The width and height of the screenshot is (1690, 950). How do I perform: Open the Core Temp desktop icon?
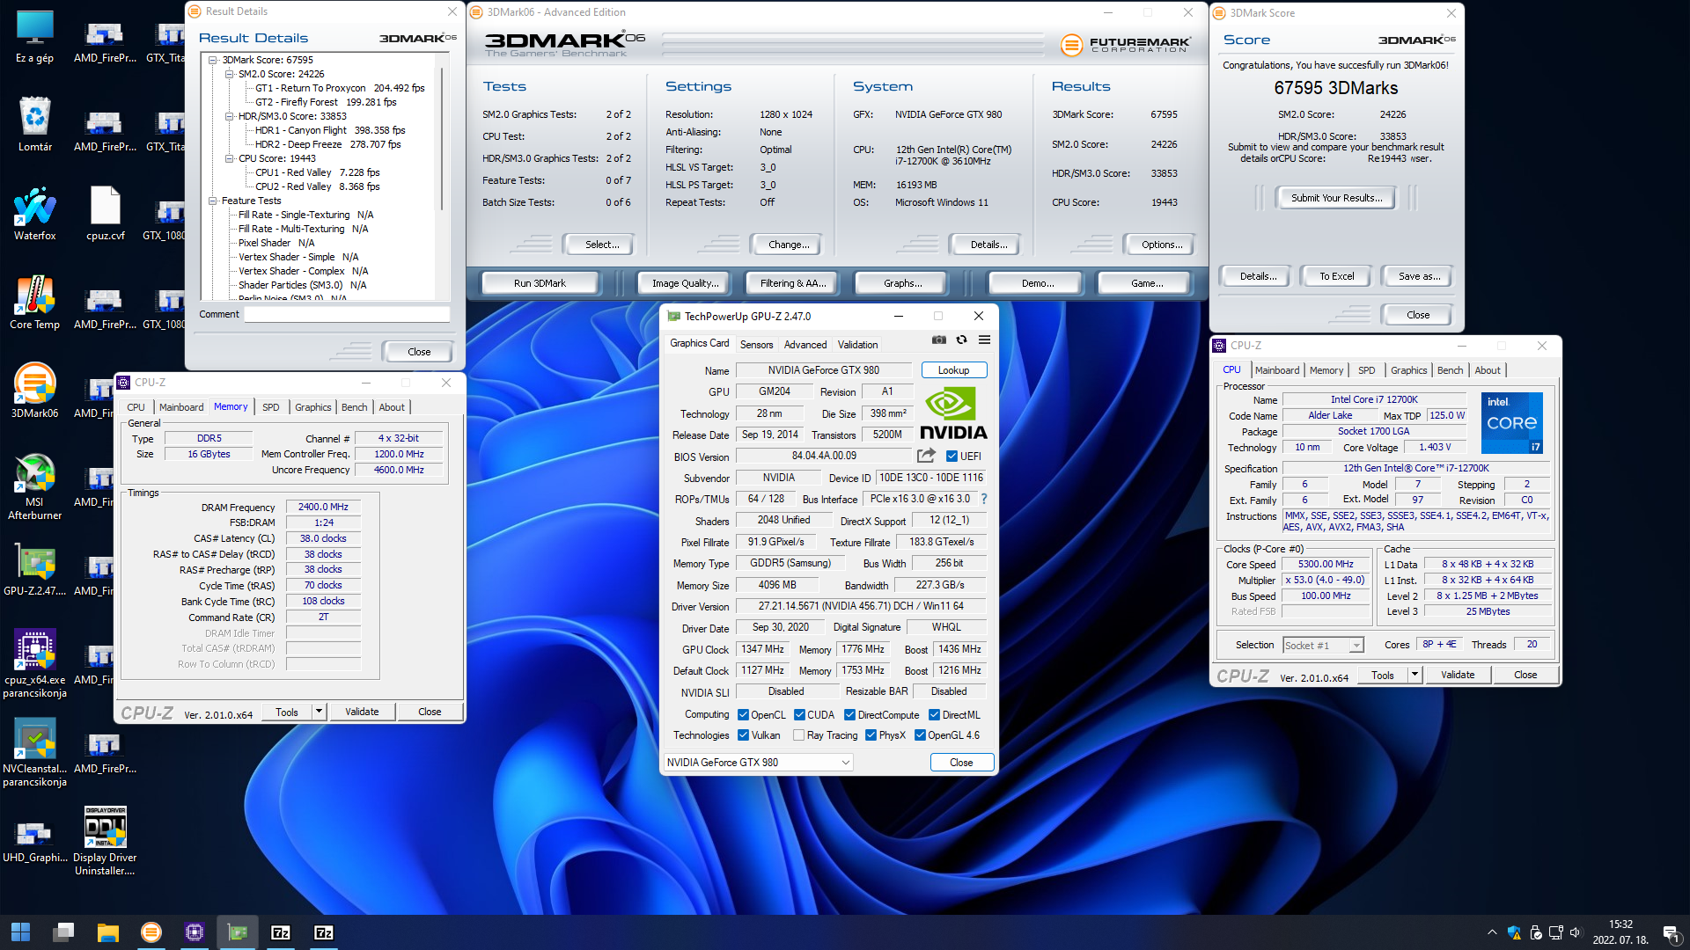34,302
